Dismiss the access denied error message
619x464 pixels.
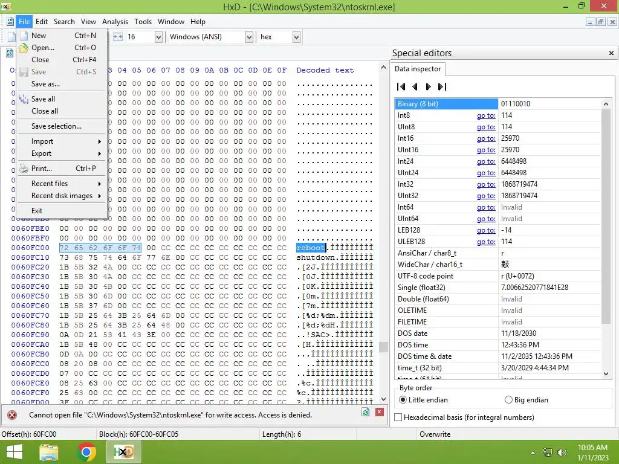point(380,412)
